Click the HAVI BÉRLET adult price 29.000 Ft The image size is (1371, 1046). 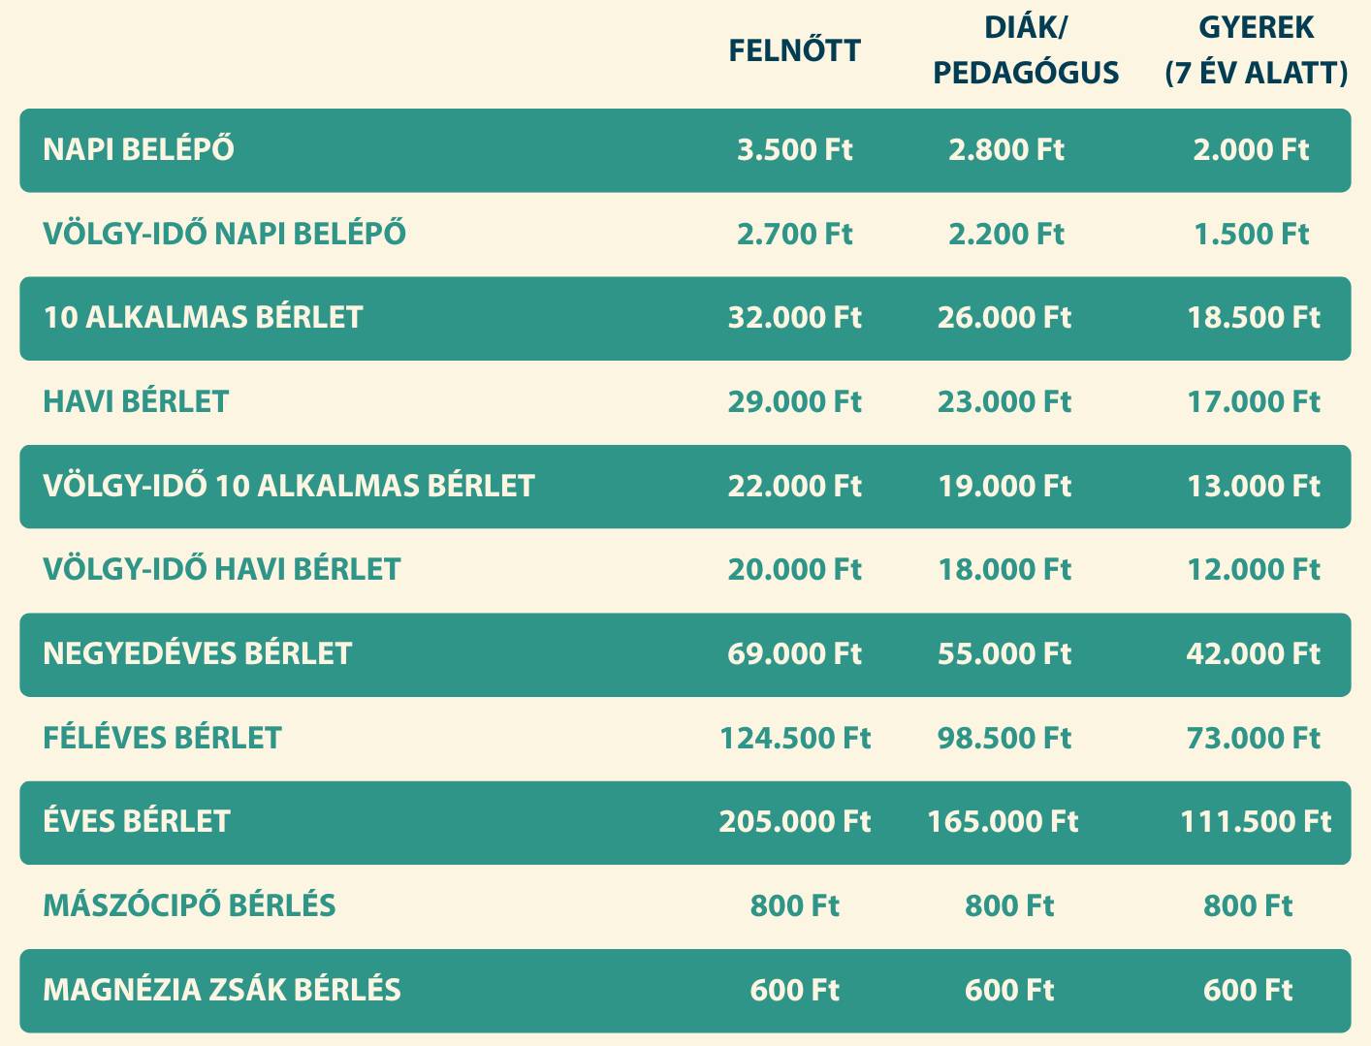point(794,402)
